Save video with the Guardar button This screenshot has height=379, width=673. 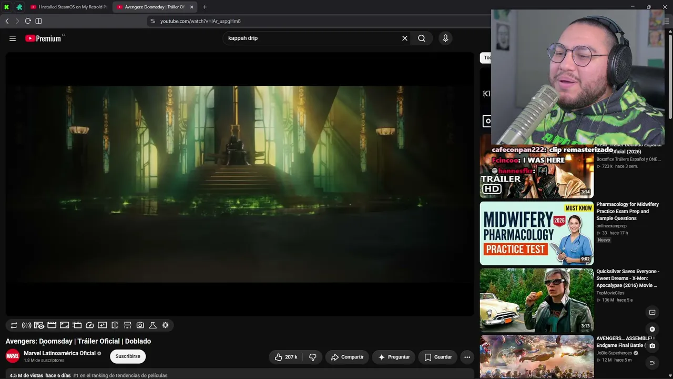[438, 357]
